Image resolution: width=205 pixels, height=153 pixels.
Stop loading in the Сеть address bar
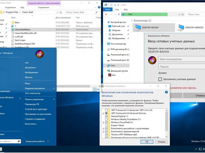click(x=183, y=15)
